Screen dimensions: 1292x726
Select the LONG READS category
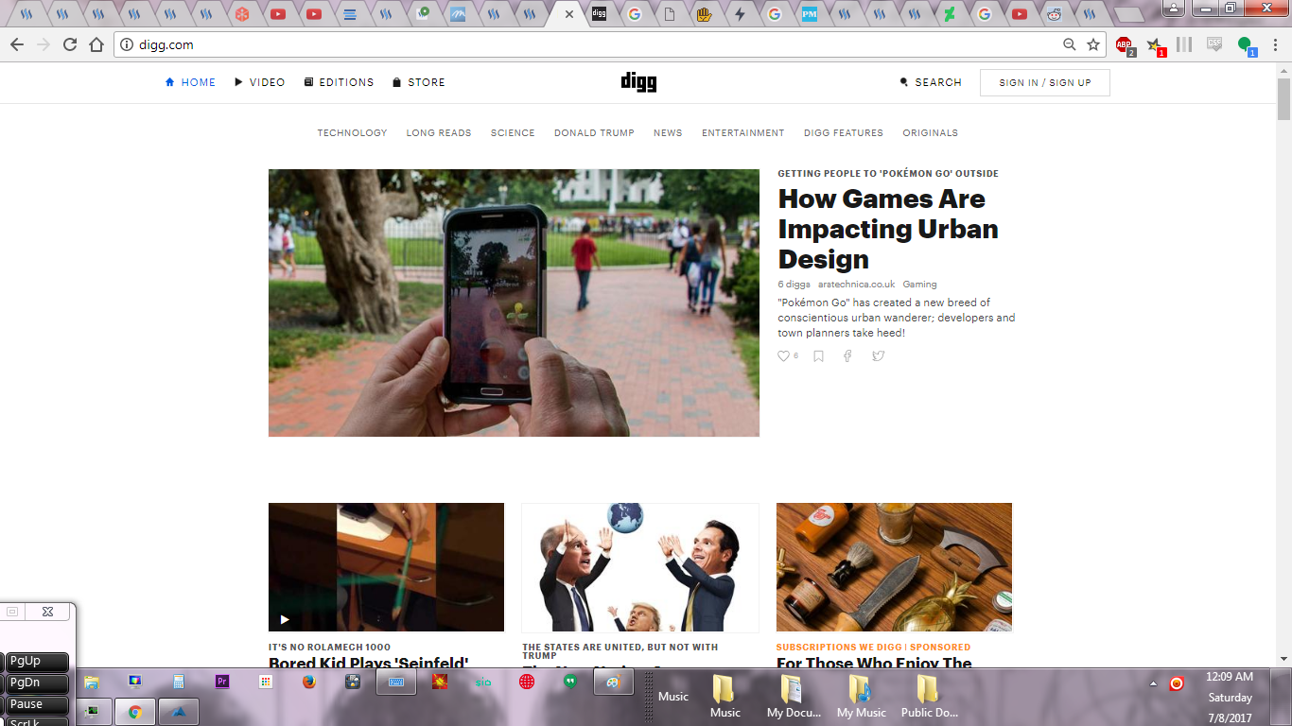(x=439, y=133)
